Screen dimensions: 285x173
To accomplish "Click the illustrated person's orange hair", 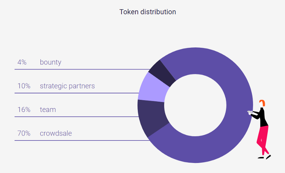I will [262, 103].
